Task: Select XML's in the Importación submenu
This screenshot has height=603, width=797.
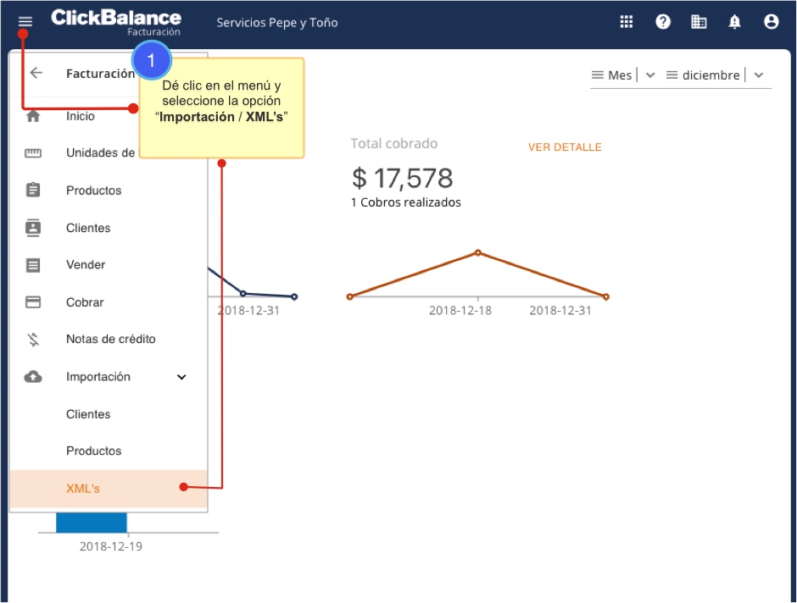Action: [x=83, y=489]
